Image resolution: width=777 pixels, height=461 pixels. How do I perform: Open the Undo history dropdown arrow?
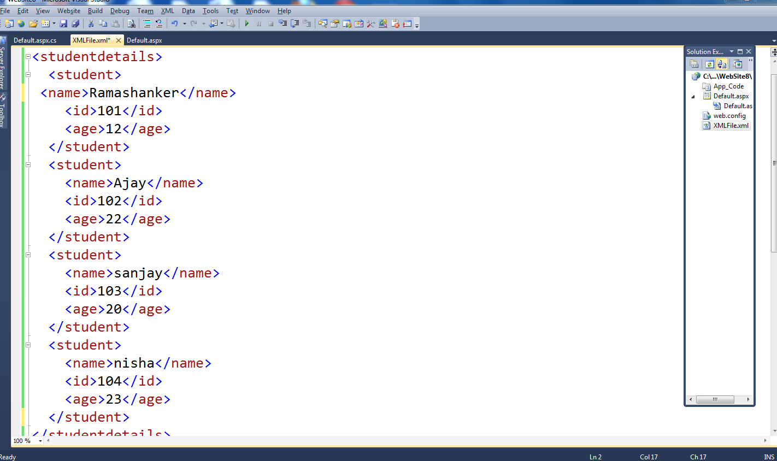(185, 23)
